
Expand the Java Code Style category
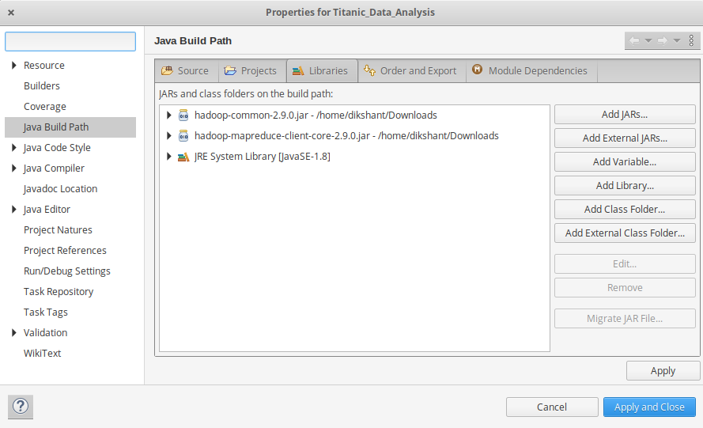pyautogui.click(x=14, y=148)
